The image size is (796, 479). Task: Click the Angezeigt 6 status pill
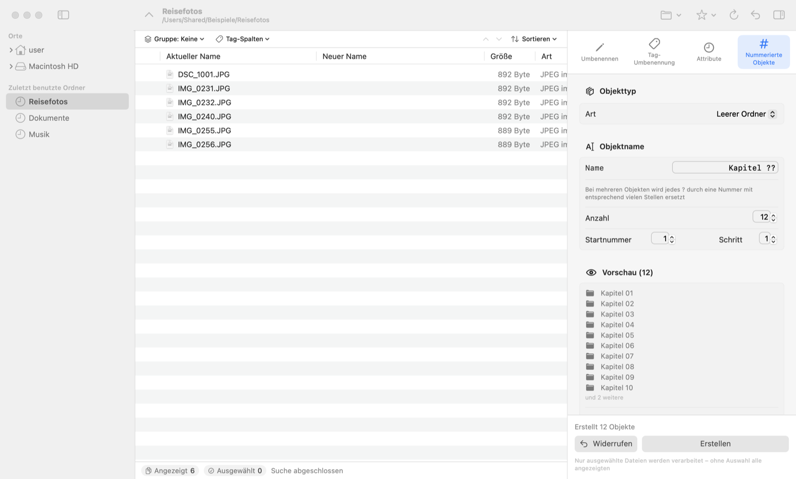(x=170, y=471)
